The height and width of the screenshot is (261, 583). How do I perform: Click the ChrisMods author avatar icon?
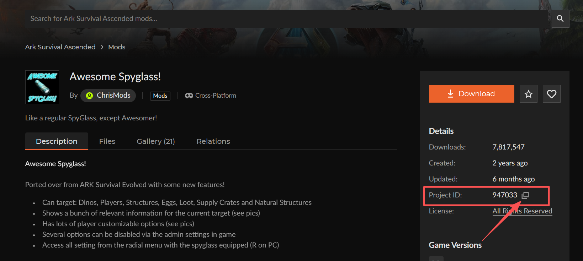89,96
